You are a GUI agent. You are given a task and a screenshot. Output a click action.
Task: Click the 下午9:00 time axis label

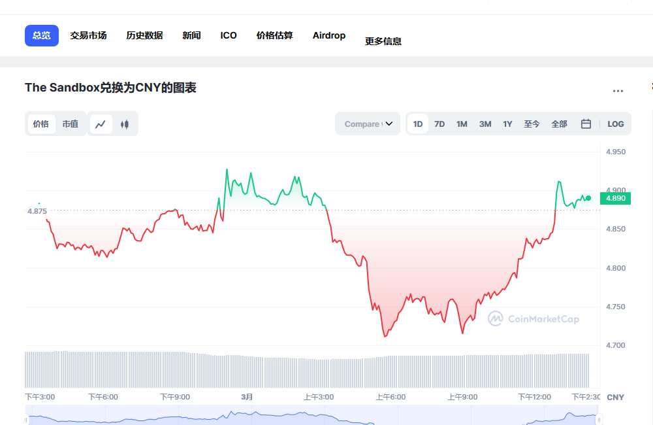click(175, 397)
